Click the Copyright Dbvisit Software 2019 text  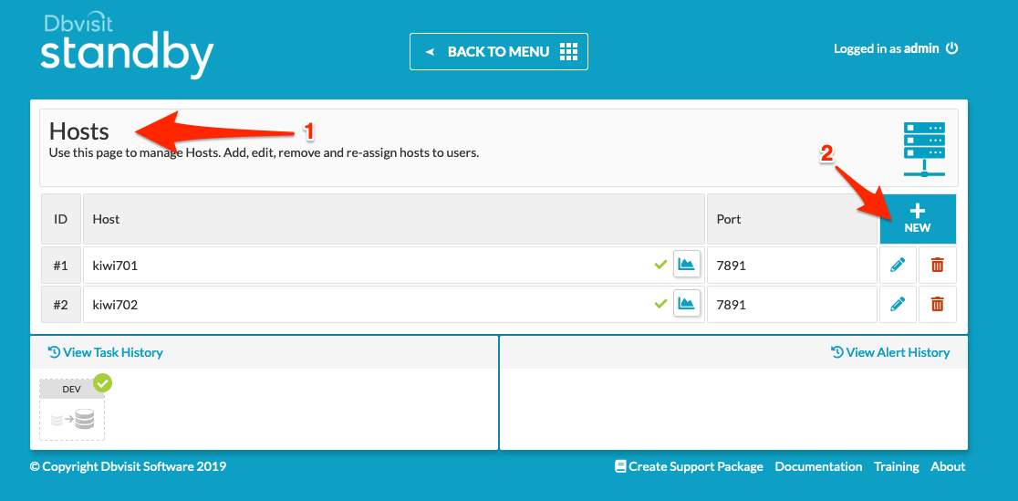128,466
